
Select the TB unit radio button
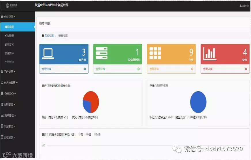point(80,134)
